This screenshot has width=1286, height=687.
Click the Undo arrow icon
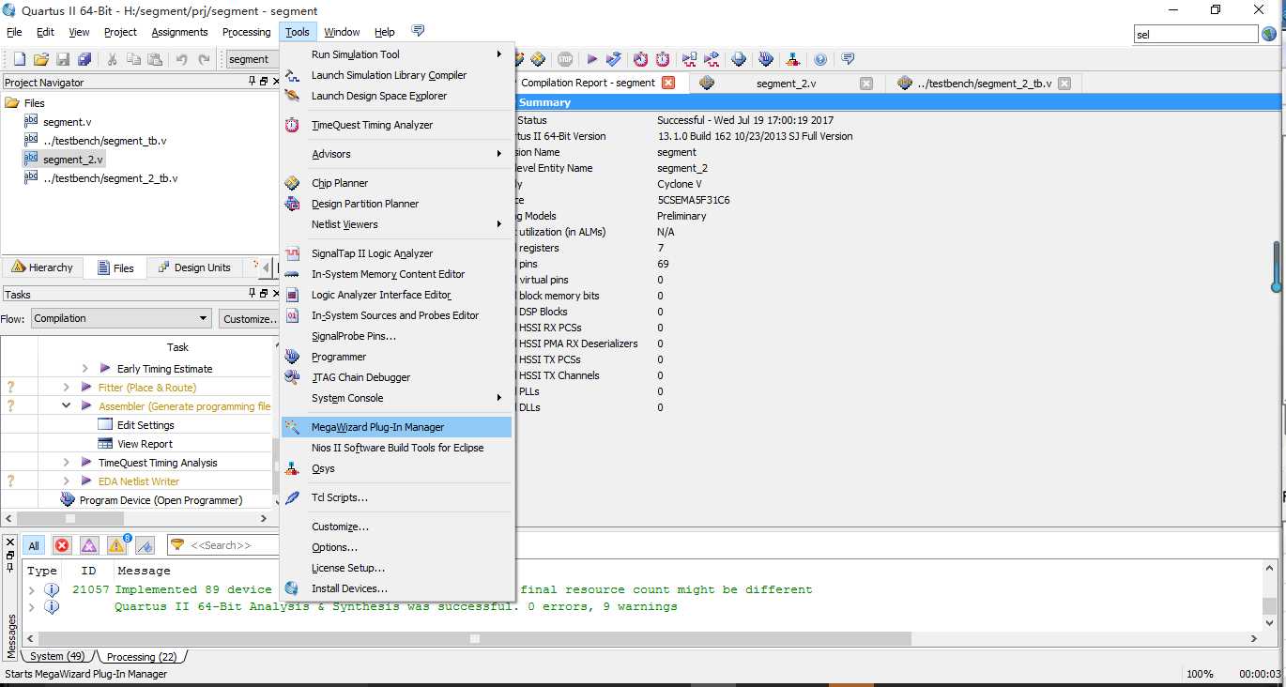pos(182,59)
